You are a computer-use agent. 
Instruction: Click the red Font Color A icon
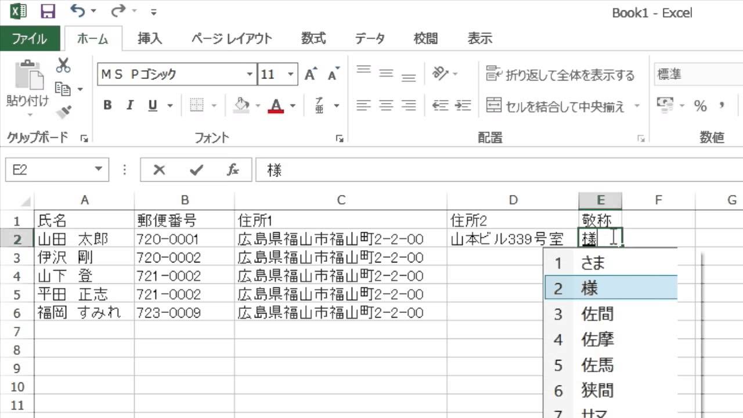click(276, 106)
